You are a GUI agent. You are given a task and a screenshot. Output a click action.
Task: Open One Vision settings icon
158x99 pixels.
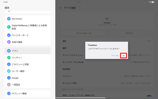click(9, 19)
